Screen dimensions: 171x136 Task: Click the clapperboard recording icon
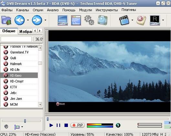(x=124, y=20)
